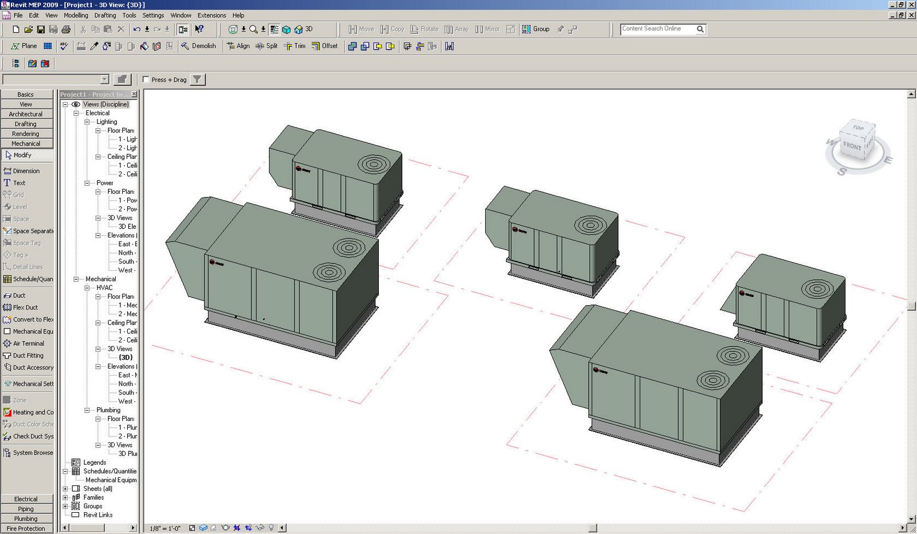This screenshot has height=534, width=917.
Task: Select the Demolish hammer tool
Action: coord(198,46)
